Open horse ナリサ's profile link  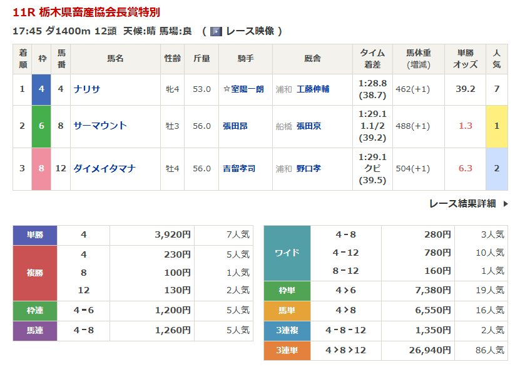(x=87, y=89)
